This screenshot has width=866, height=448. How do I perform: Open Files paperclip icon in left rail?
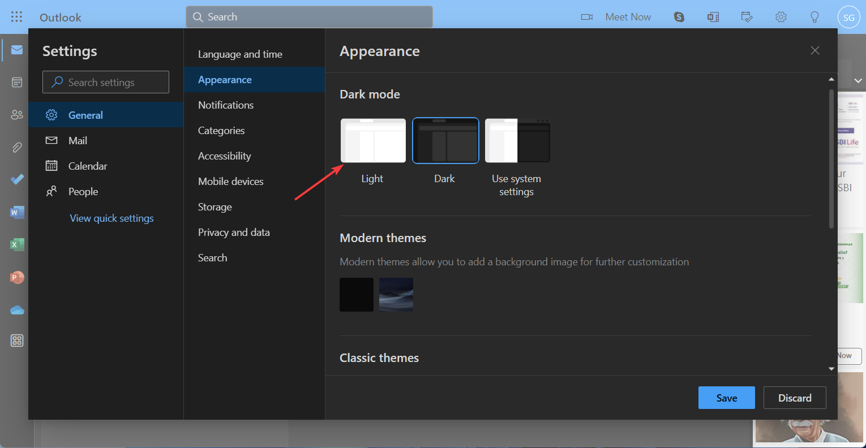coord(17,148)
